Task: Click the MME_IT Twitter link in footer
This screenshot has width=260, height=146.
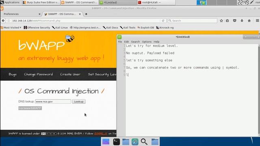Action: click(x=101, y=133)
